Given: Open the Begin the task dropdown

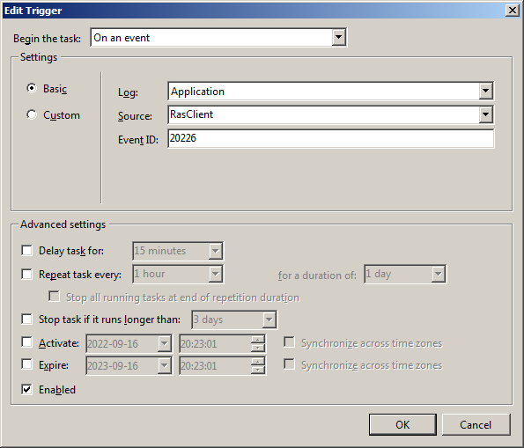Looking at the screenshot, I should click(x=218, y=38).
